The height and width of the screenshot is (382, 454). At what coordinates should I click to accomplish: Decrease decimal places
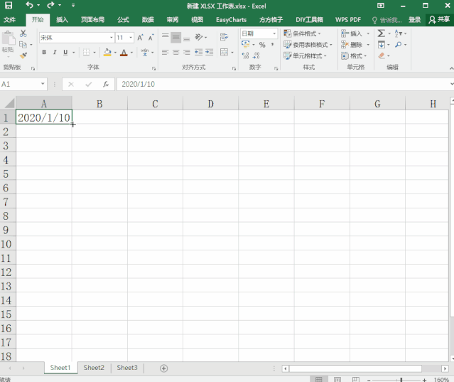coord(256,55)
